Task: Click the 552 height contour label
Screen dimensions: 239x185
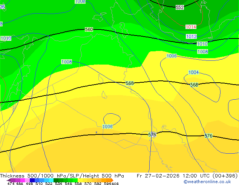Action: [179, 7]
